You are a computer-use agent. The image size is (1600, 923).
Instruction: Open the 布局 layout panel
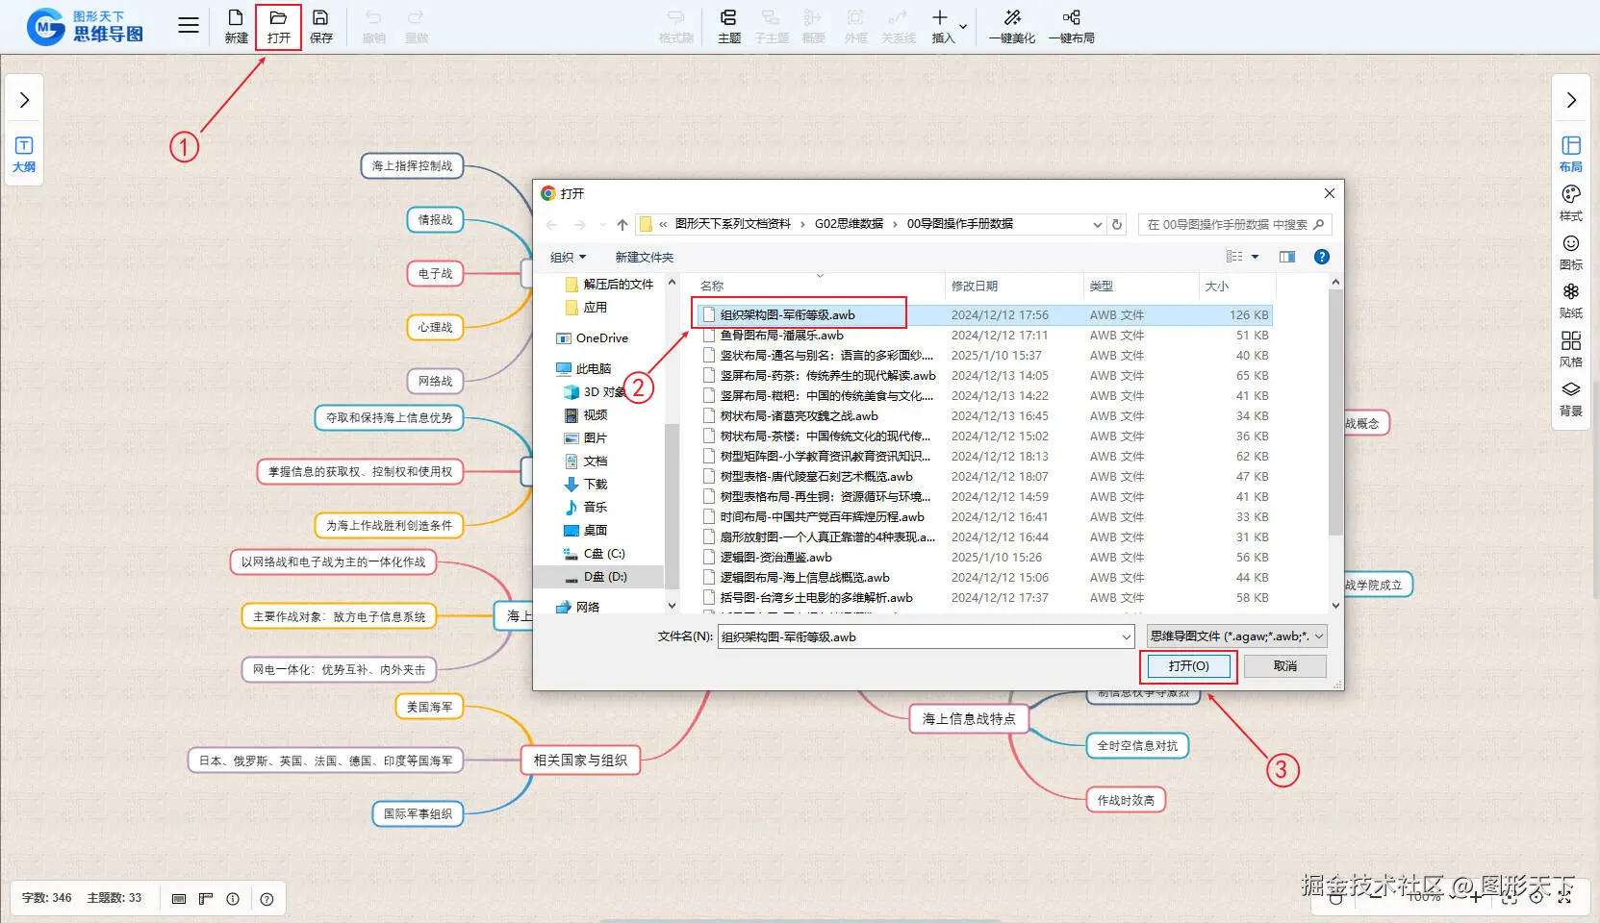(x=1570, y=154)
